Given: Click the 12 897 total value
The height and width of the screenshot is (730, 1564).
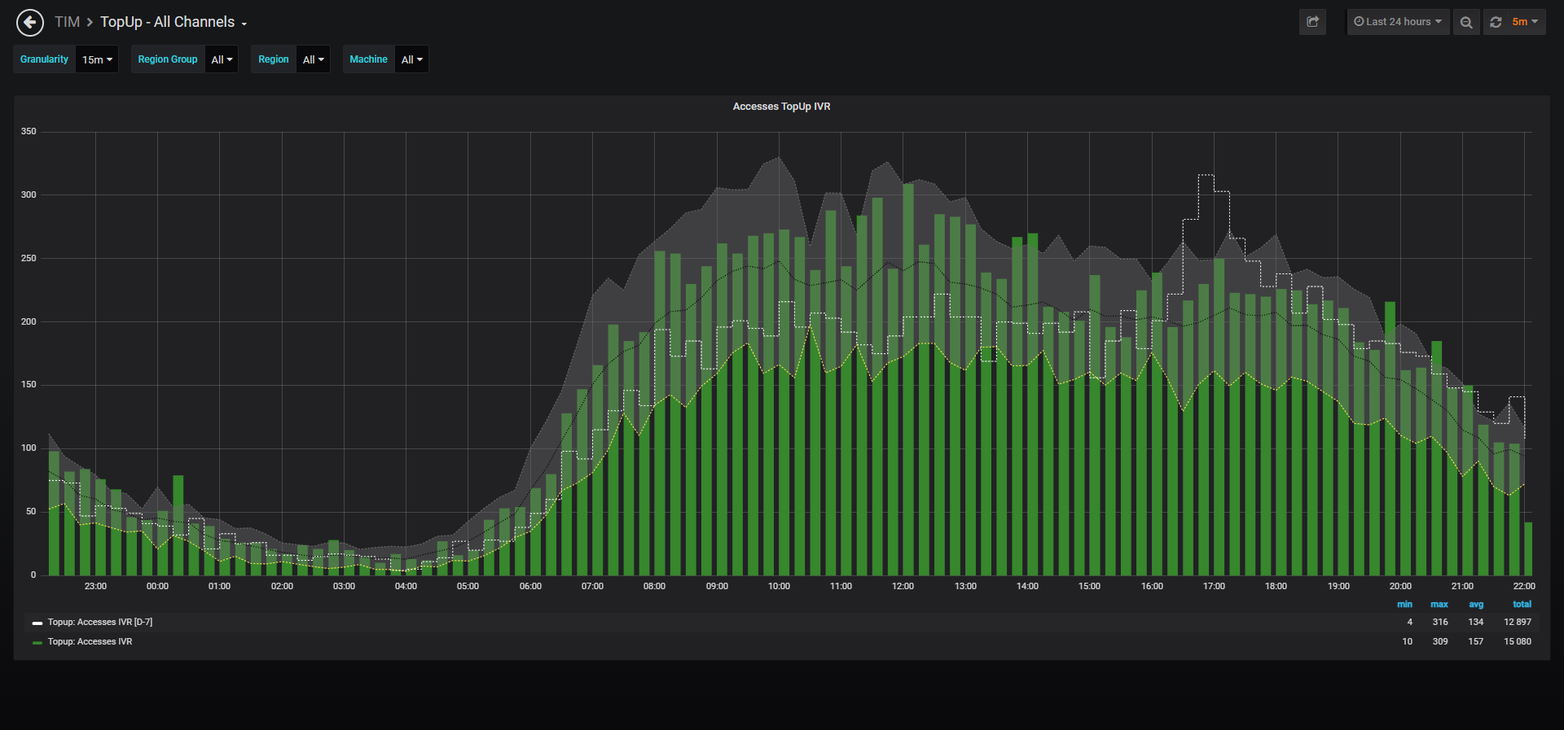Looking at the screenshot, I should pyautogui.click(x=1518, y=623).
